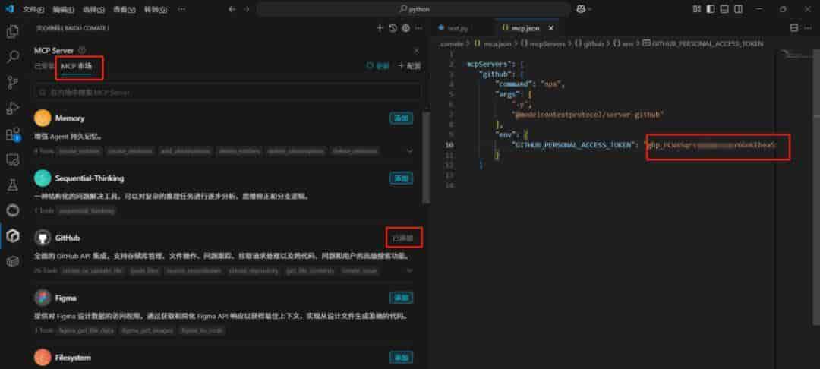Open the 编辑(E) menu
Screen dimensions: 820x369
(64, 9)
